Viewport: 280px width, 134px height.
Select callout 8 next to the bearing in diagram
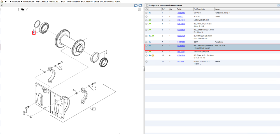34,33
